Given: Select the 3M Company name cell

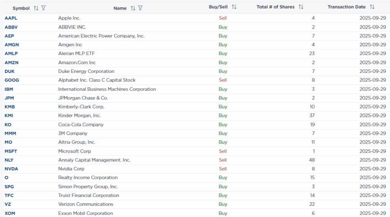Looking at the screenshot, I should pyautogui.click(x=73, y=134).
